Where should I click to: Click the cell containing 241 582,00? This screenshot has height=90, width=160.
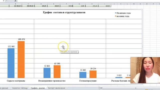coord(15,6)
